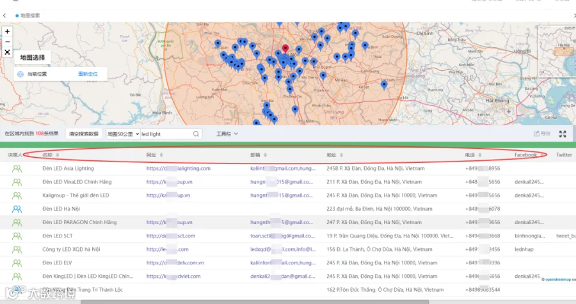576x304 pixels.
Task: Open the sct.com website link for Đèn LED SCT
Action: pyautogui.click(x=171, y=236)
